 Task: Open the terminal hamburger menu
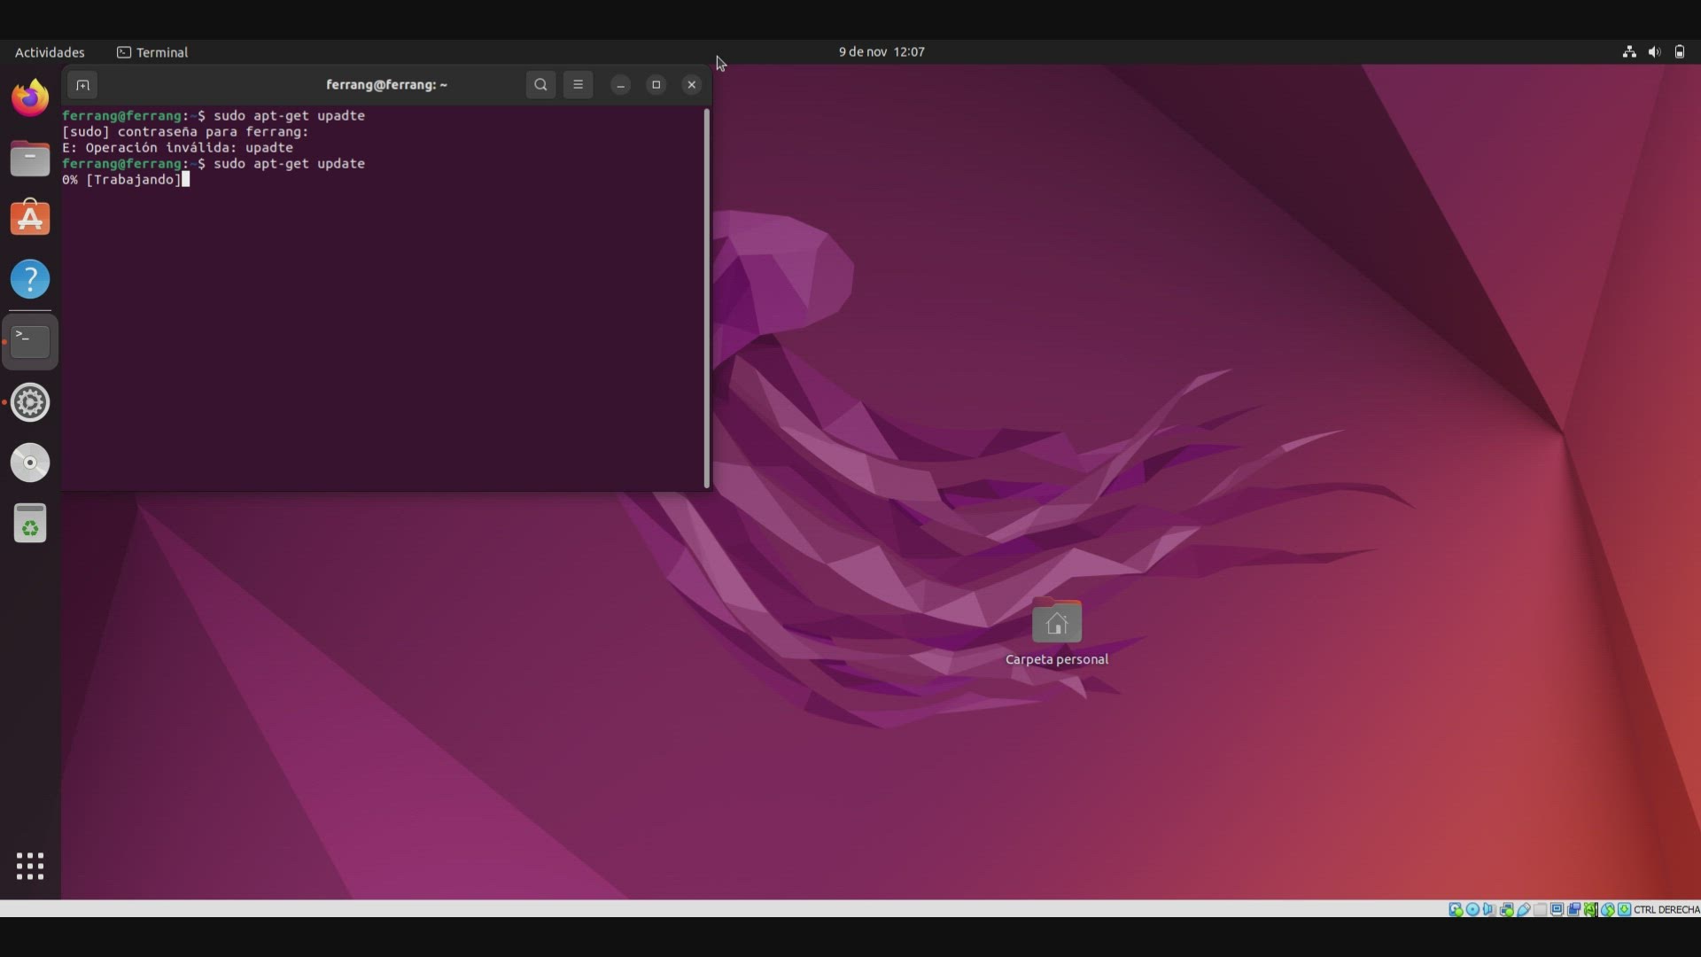(x=579, y=85)
